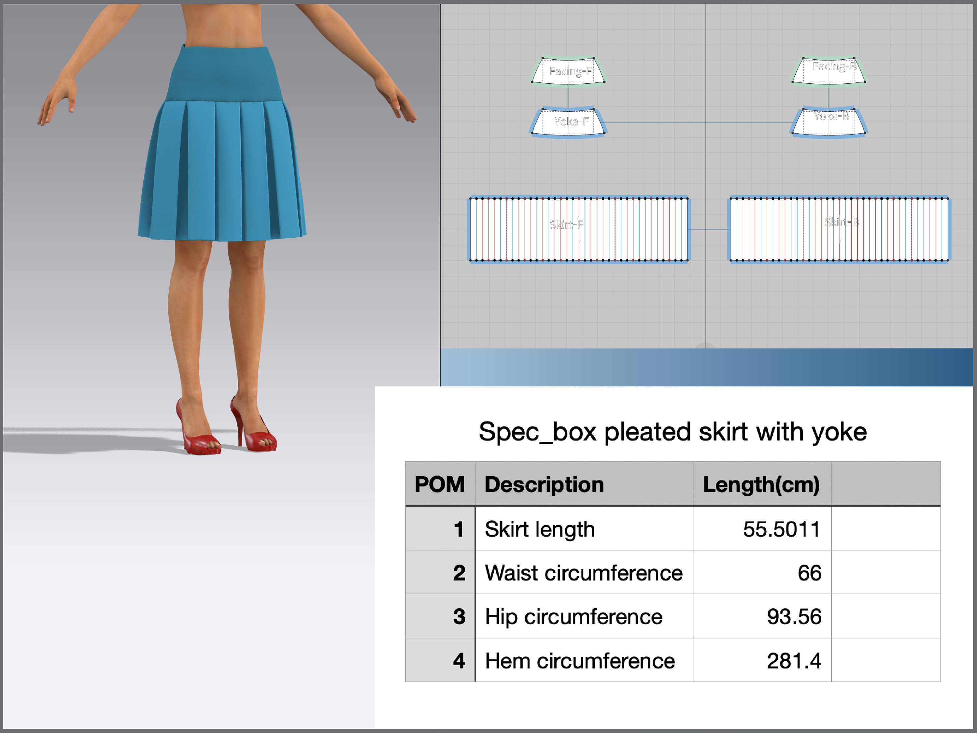The height and width of the screenshot is (733, 977).
Task: Click the 'Skirt length' cell
Action: point(584,528)
